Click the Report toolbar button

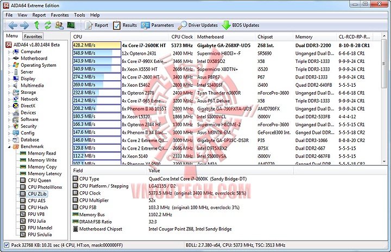coord(97,25)
